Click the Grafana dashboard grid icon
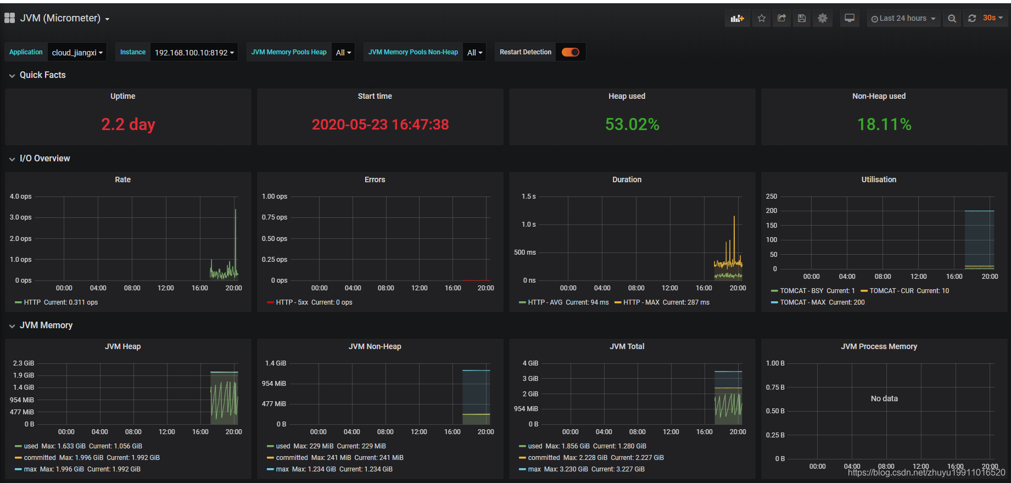This screenshot has width=1011, height=483. 9,18
